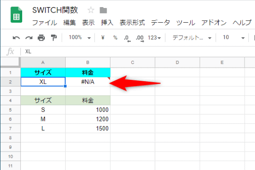Select column E header
Image resolution: width=255 pixels, height=170 pixels.
(x=222, y=62)
